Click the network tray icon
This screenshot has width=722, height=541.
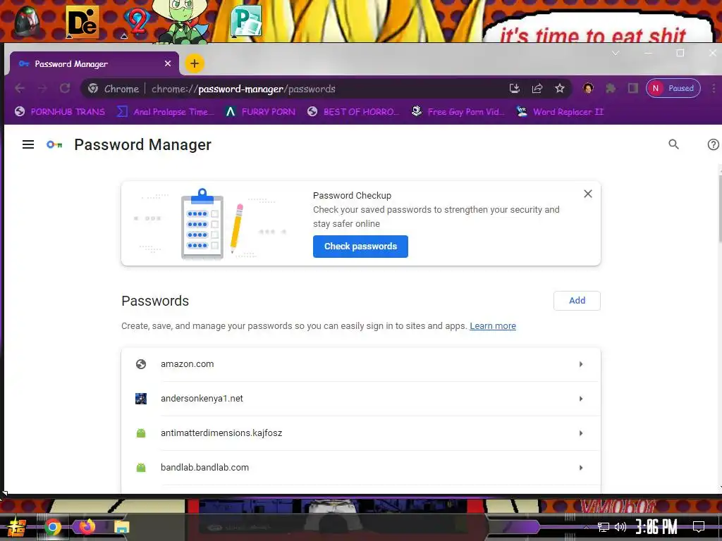pos(604,527)
